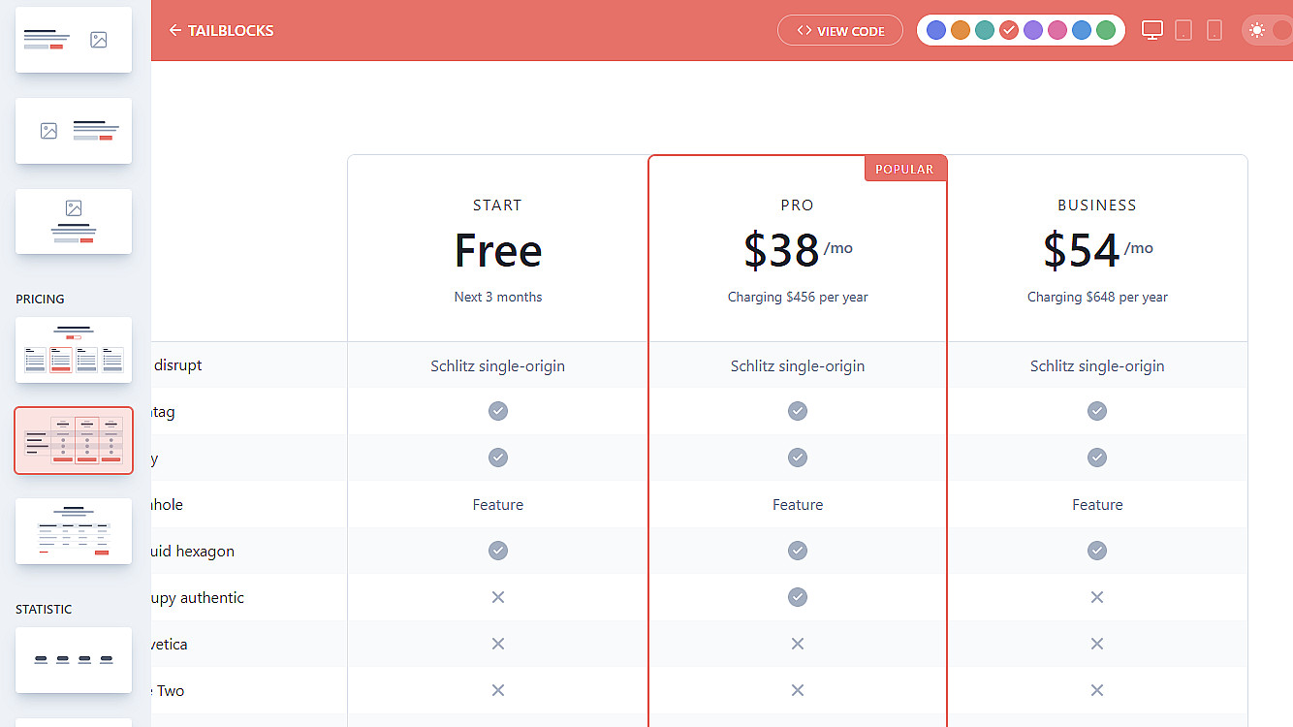The height and width of the screenshot is (727, 1293).
Task: Click Pro column checkmark in authentic row
Action: point(798,597)
